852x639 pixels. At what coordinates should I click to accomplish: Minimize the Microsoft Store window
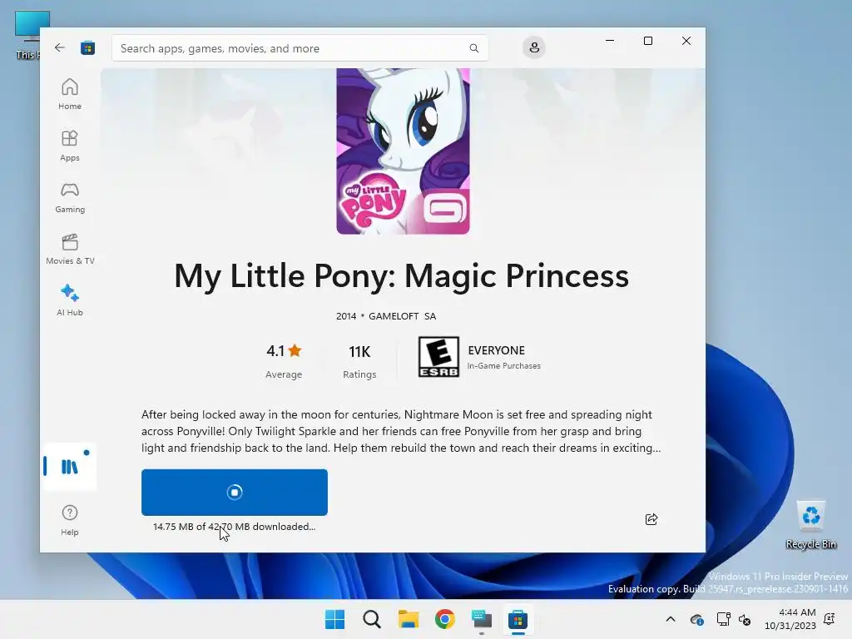tap(610, 41)
